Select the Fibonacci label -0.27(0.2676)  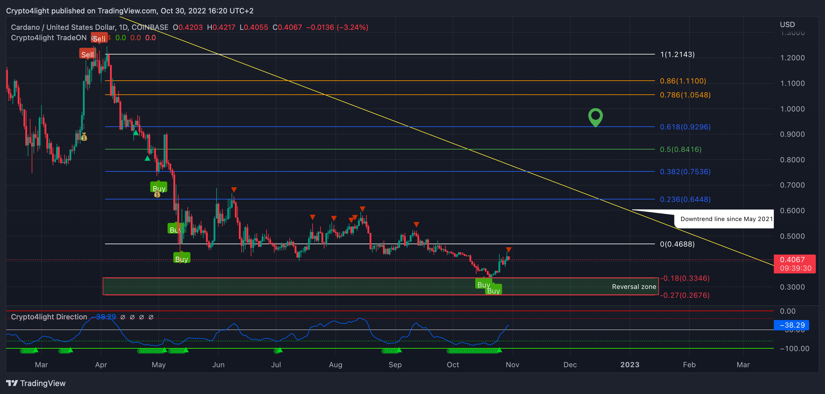point(685,295)
